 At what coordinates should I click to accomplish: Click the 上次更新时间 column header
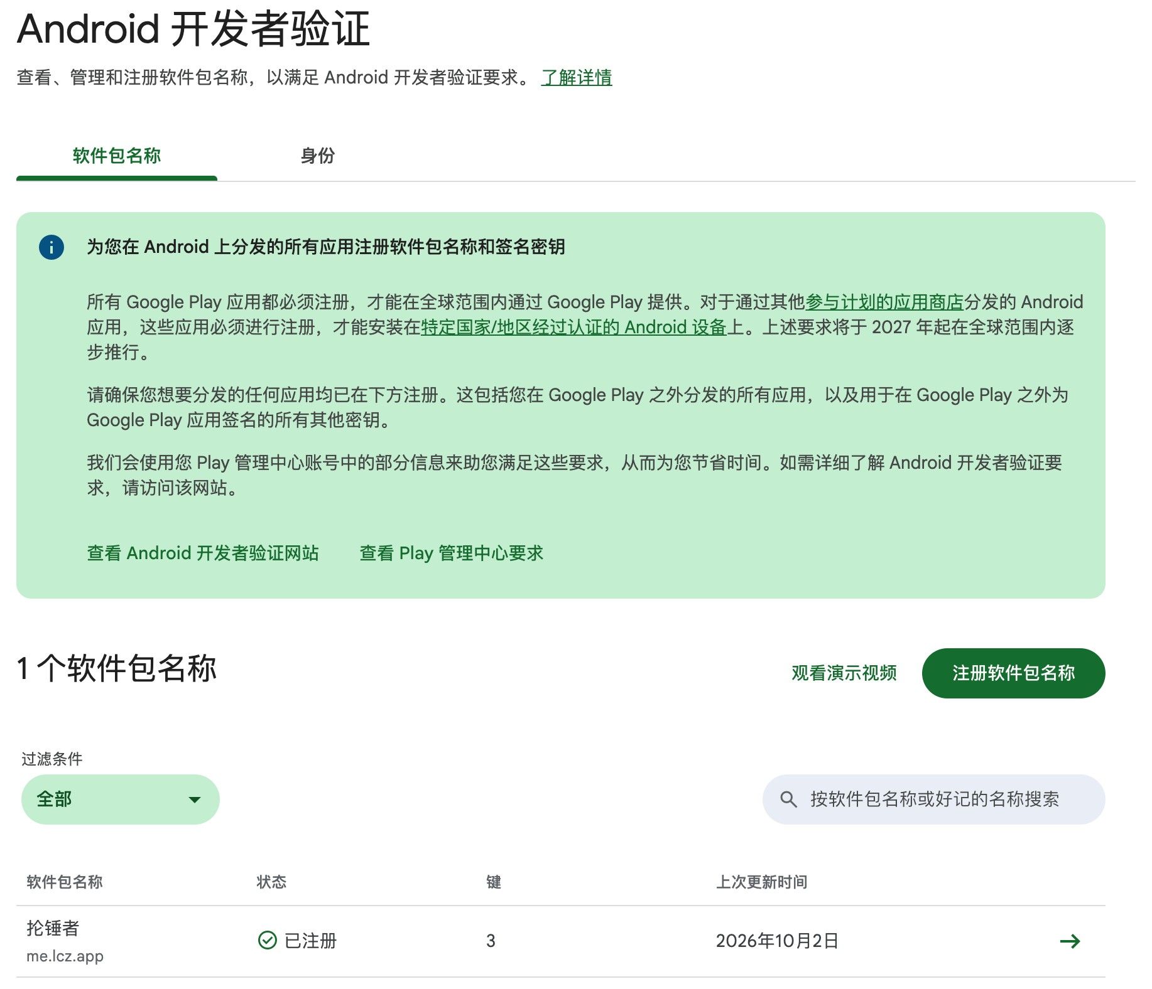[762, 882]
